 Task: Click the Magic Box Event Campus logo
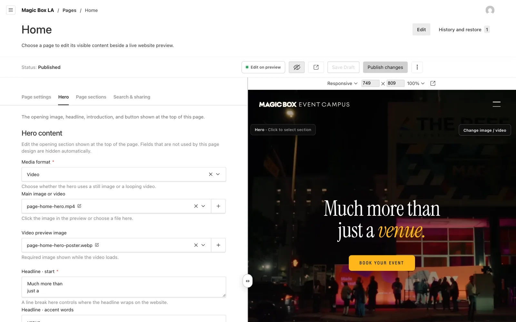point(304,104)
